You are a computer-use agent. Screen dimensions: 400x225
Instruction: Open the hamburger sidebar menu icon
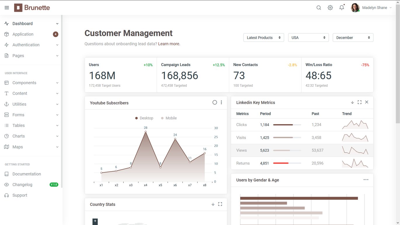click(x=7, y=8)
